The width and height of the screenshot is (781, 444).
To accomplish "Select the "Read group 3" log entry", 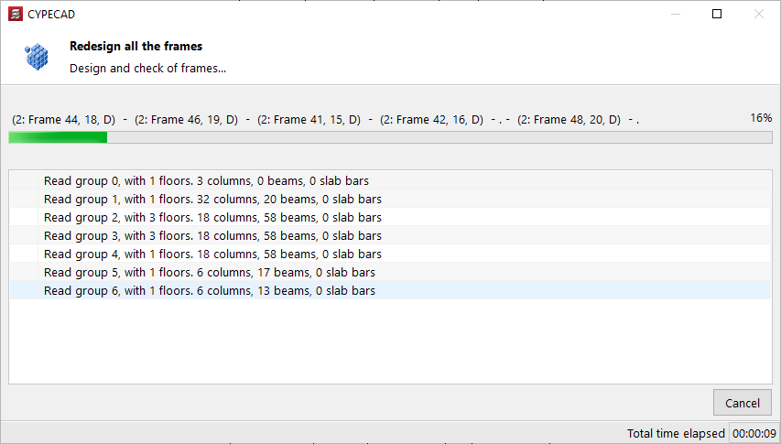I will (212, 236).
